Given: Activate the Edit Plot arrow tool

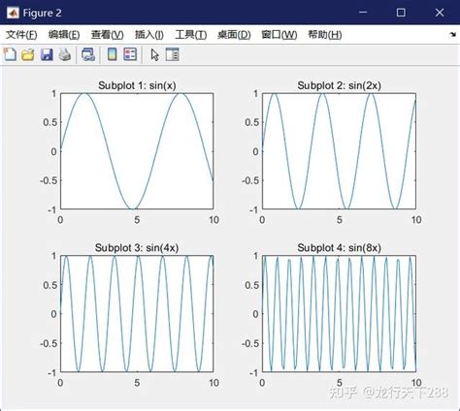Looking at the screenshot, I should pos(154,54).
